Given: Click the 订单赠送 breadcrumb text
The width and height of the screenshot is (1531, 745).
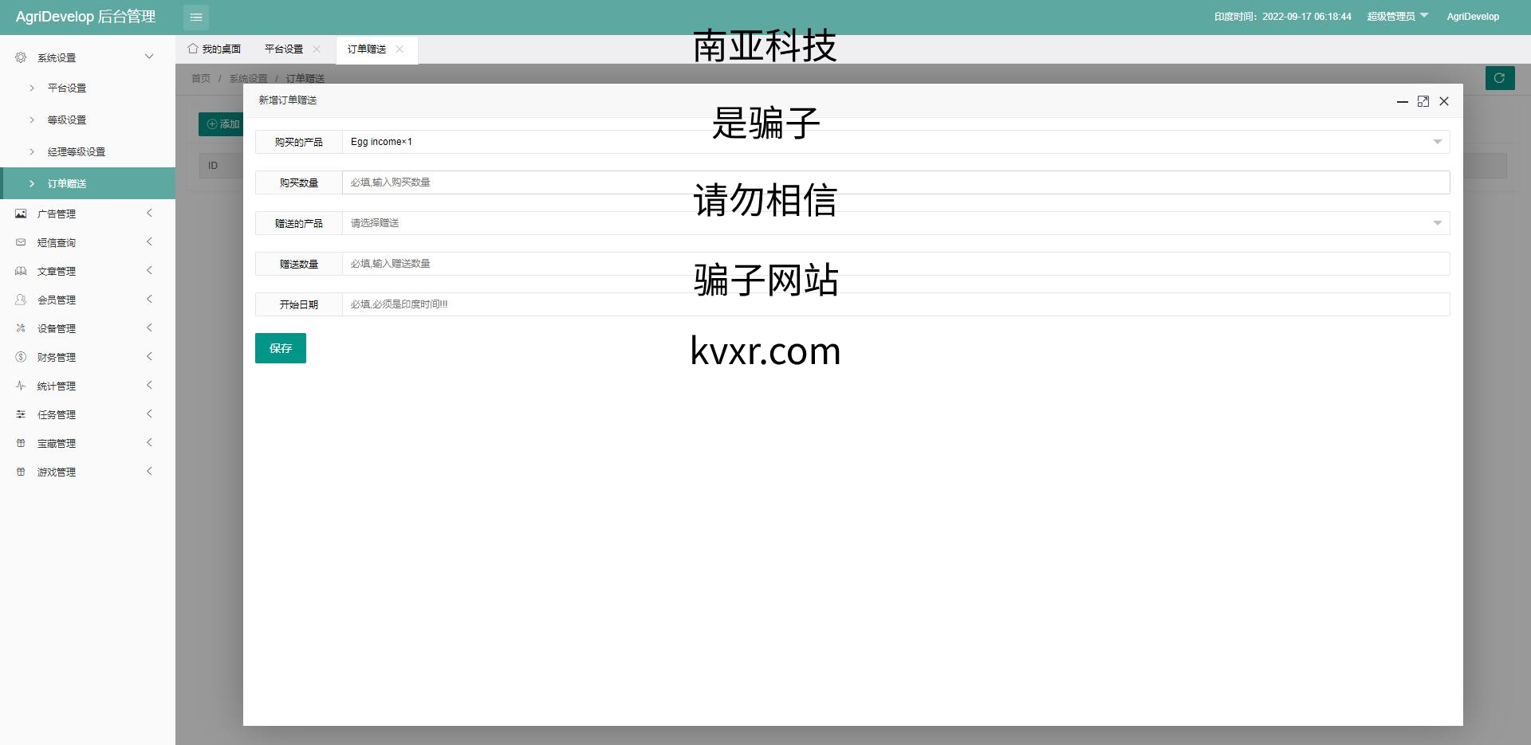Looking at the screenshot, I should click(305, 78).
